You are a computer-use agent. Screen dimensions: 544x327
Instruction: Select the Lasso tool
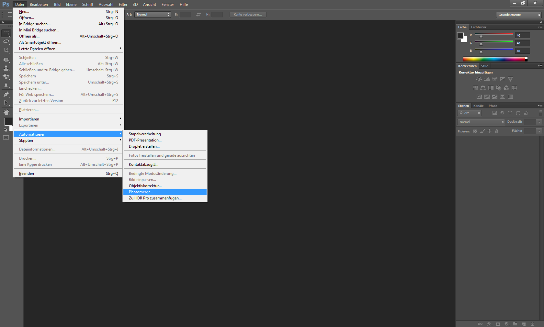point(6,42)
